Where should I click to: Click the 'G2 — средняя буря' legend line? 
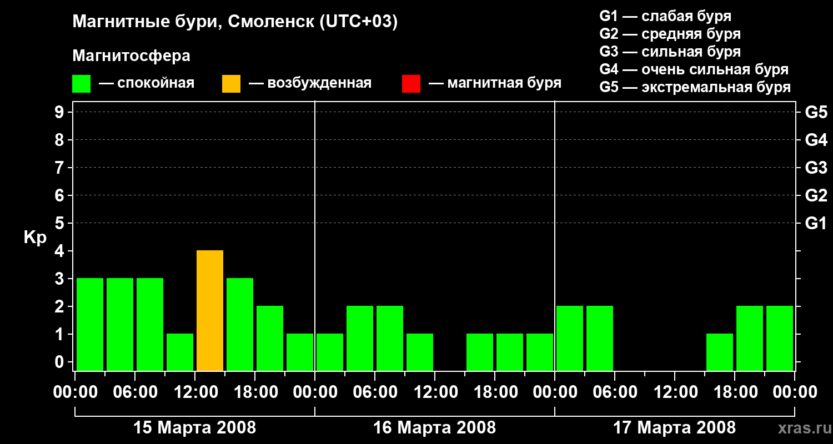click(x=670, y=33)
